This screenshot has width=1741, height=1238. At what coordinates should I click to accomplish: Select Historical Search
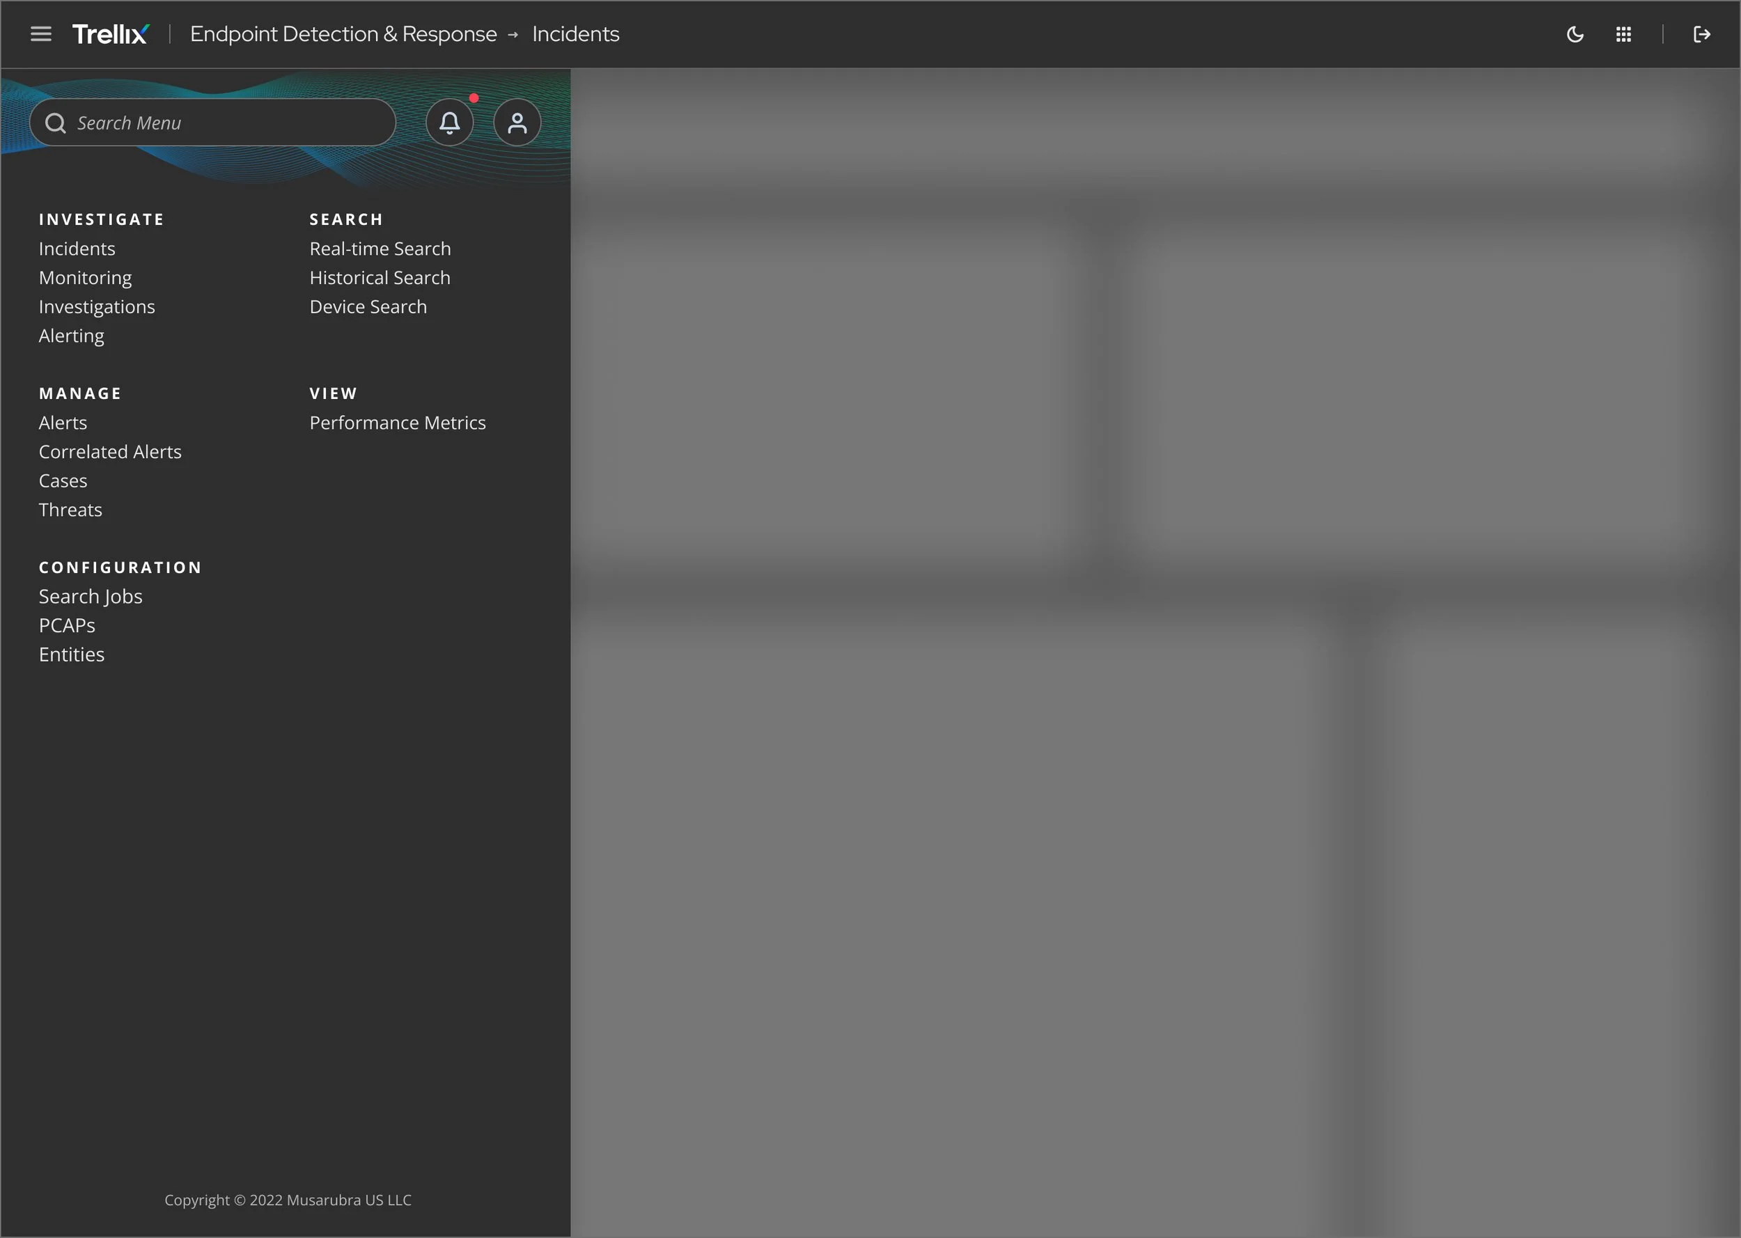[x=379, y=276]
